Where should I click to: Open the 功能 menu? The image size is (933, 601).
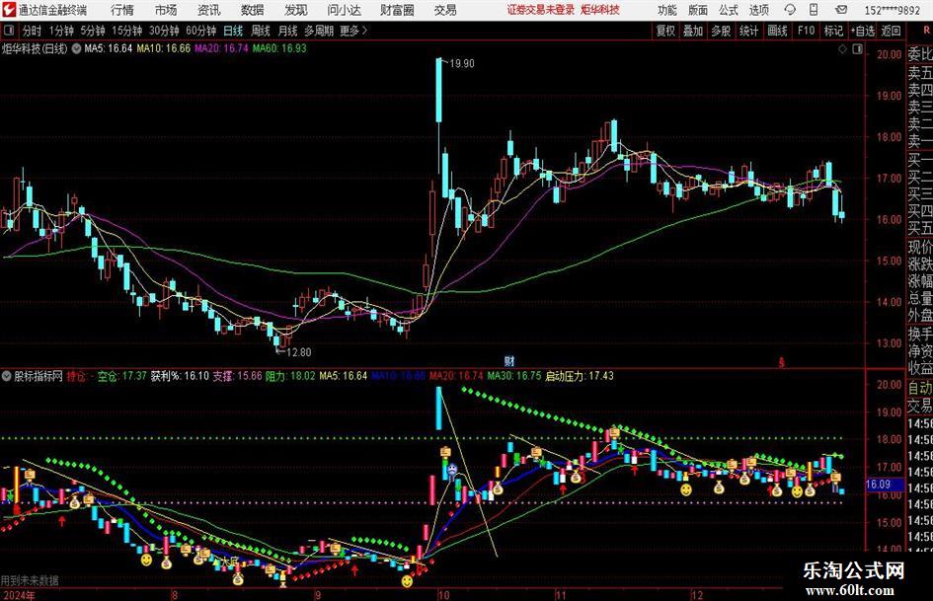pyautogui.click(x=667, y=10)
